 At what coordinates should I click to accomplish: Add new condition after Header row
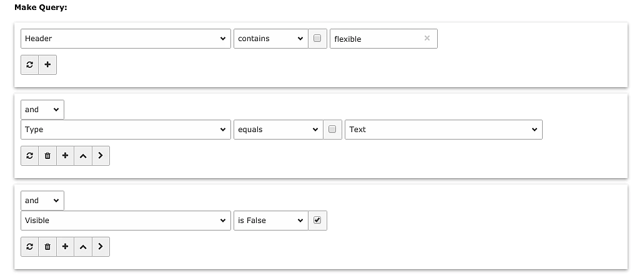coord(47,65)
